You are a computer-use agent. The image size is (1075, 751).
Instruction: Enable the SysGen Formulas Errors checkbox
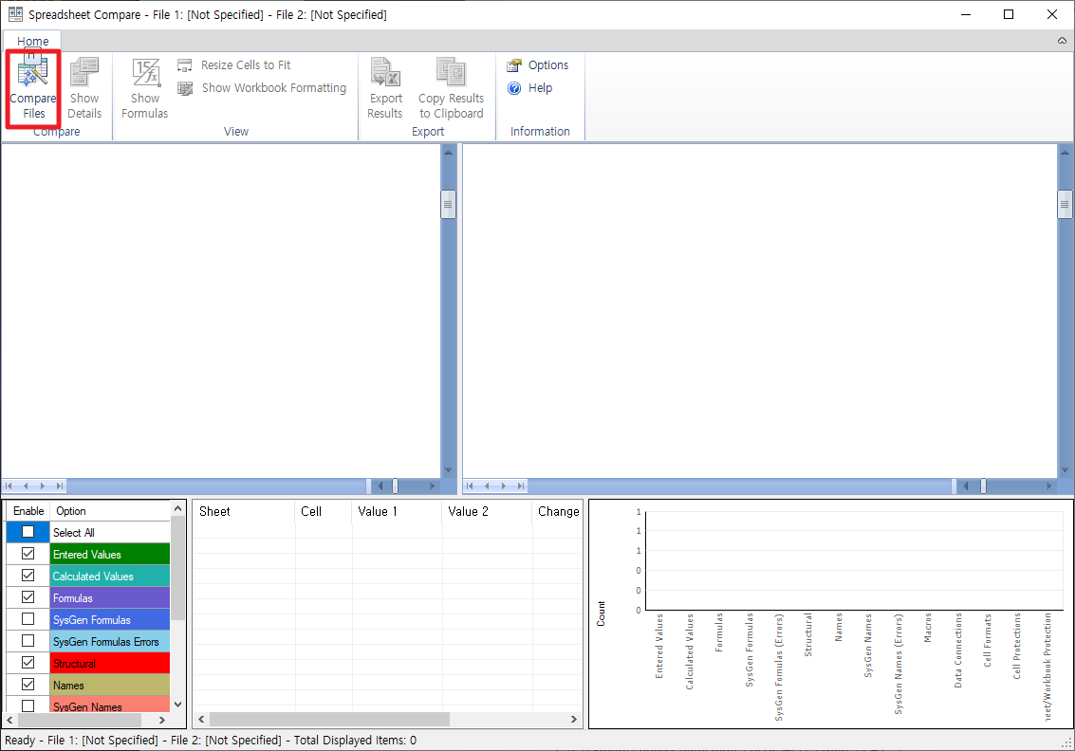tap(28, 641)
